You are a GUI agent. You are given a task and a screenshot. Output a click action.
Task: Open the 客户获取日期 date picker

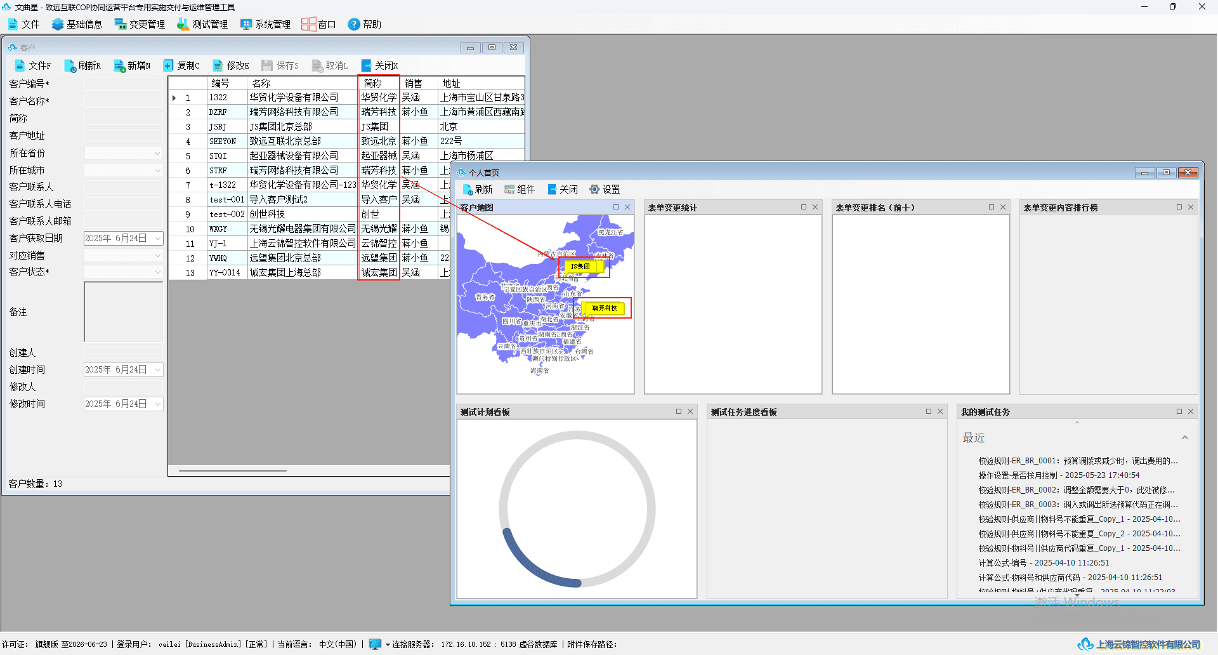coord(157,238)
